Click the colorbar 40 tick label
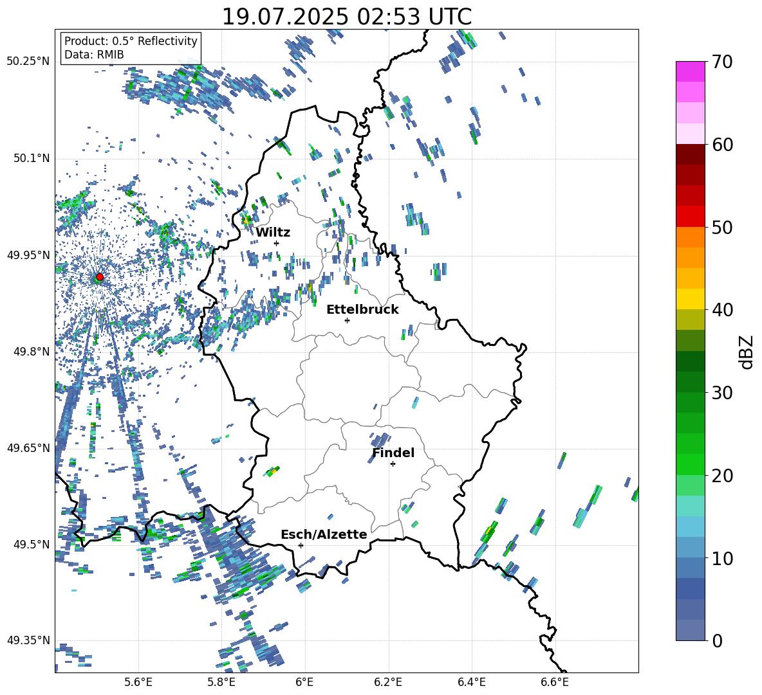The height and width of the screenshot is (695, 762). [722, 310]
